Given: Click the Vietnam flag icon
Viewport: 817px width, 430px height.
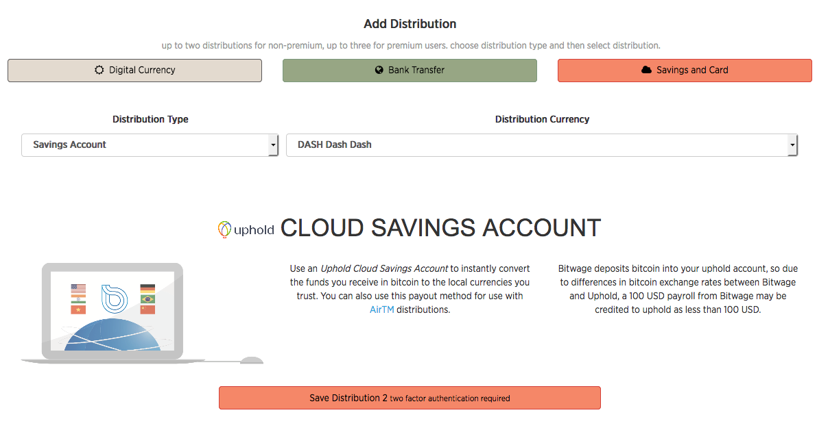Looking at the screenshot, I should (78, 309).
